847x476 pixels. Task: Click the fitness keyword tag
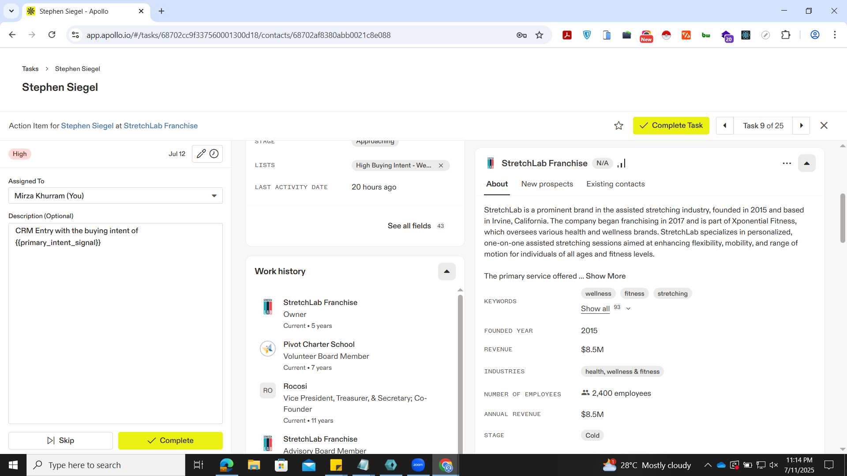pyautogui.click(x=634, y=294)
